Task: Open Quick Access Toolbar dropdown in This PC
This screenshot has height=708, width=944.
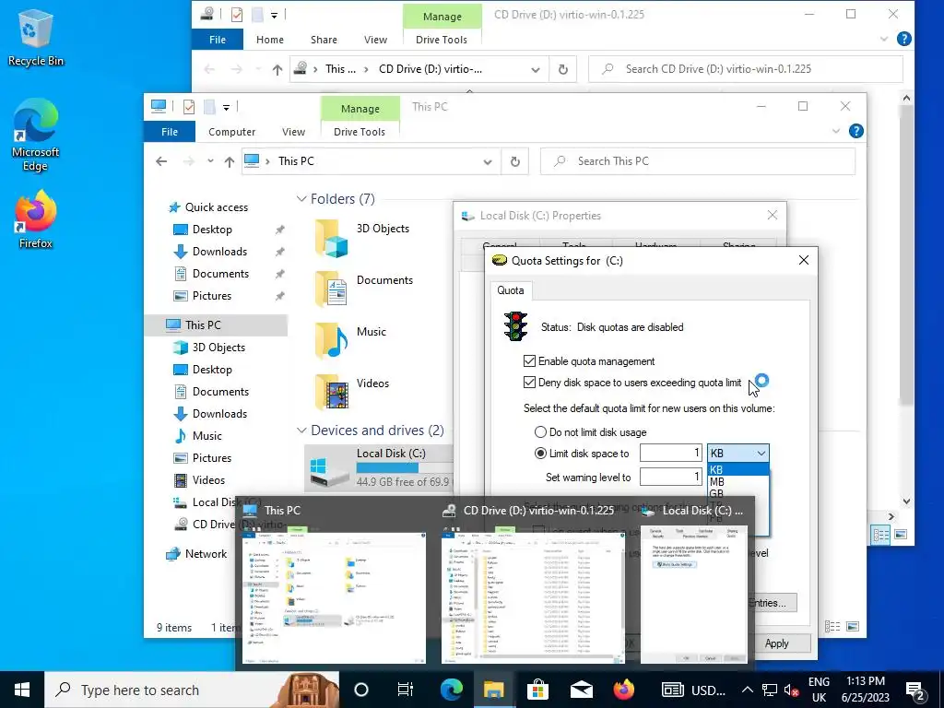Action: click(227, 108)
